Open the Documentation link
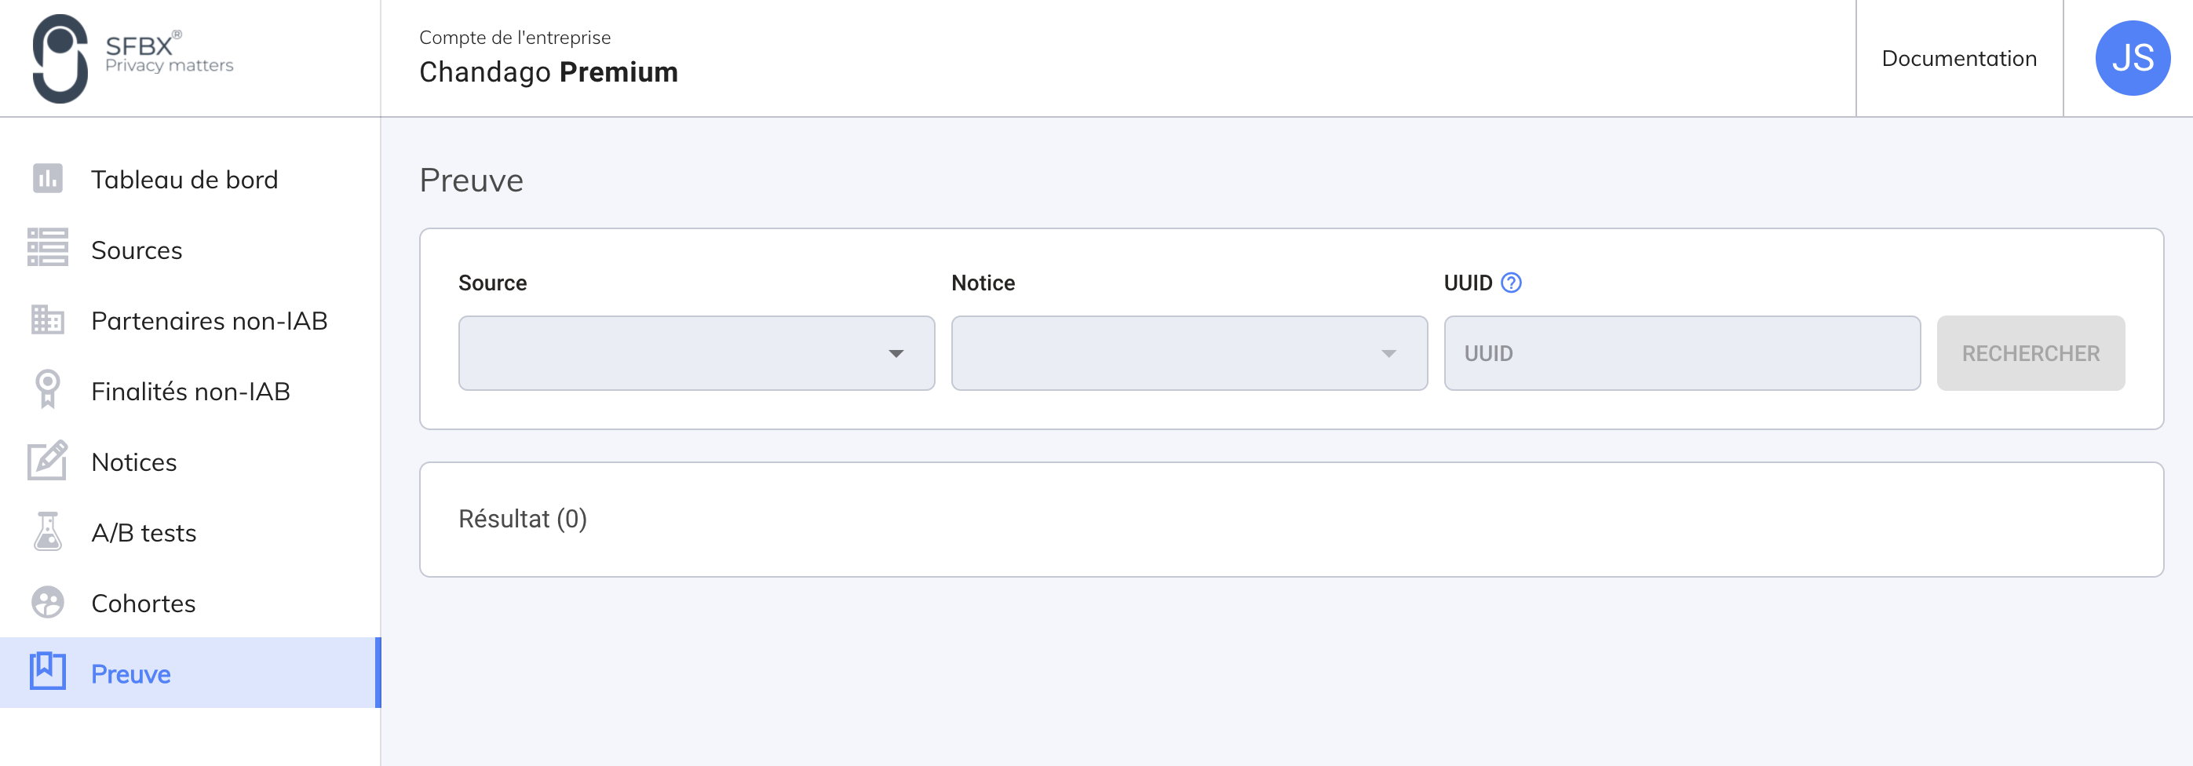2193x766 pixels. [1959, 58]
